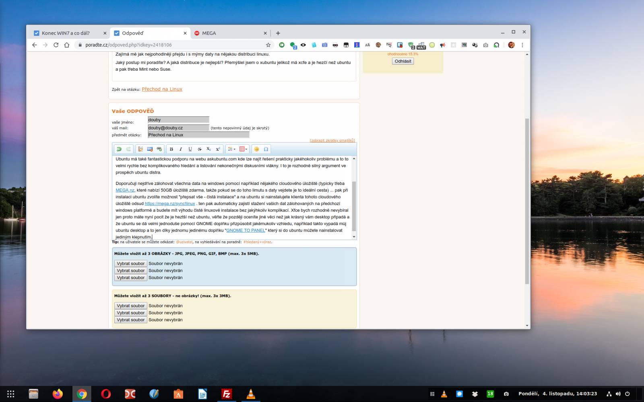The image size is (644, 402).
Task: Open the Dropbox tray icon
Action: coord(475,394)
